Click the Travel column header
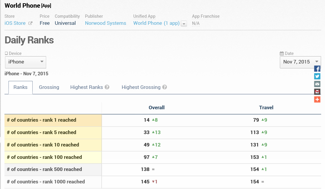Viewport: 325px width, 189px height. pyautogui.click(x=266, y=107)
